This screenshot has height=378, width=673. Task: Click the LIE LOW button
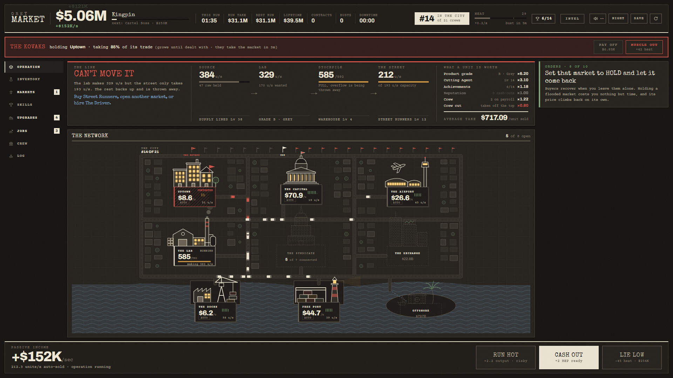pos(632,357)
